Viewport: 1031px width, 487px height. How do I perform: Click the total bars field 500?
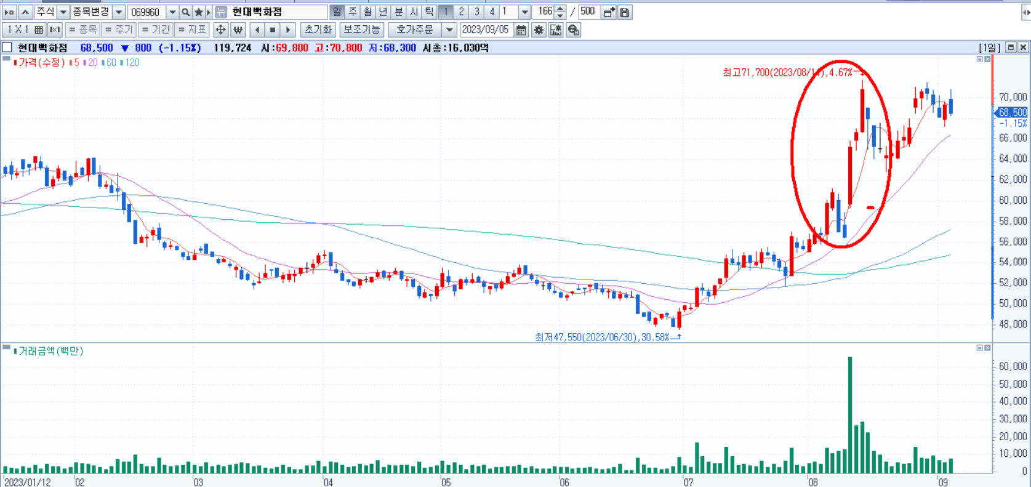click(x=588, y=12)
